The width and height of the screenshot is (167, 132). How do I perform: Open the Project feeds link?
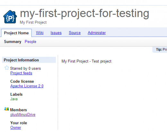(x=21, y=73)
